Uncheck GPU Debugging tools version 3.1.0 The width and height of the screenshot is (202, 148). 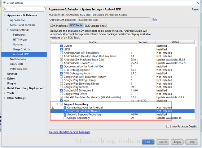pyautogui.click(x=61, y=73)
